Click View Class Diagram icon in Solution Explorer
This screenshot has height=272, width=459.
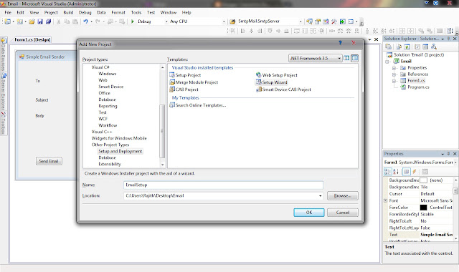coord(434,47)
